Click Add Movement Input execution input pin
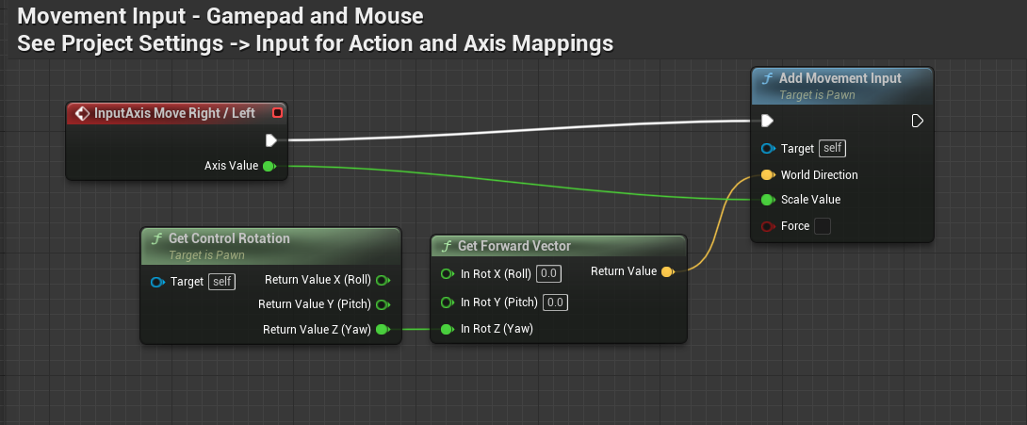 pyautogui.click(x=768, y=121)
